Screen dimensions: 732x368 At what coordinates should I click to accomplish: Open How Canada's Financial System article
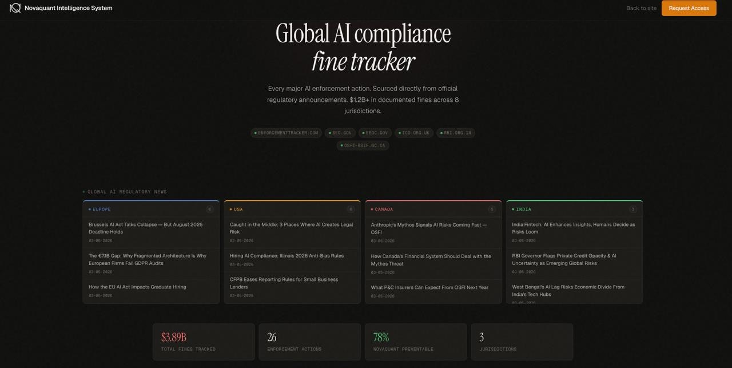pos(433,264)
